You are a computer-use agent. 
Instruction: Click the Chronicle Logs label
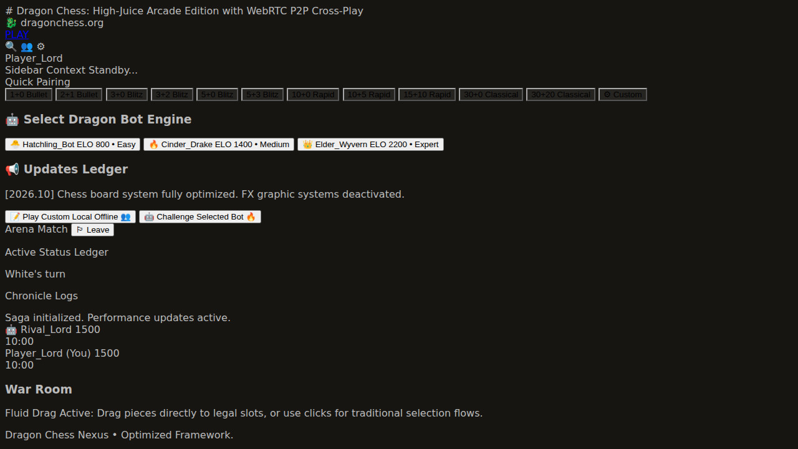pos(41,296)
